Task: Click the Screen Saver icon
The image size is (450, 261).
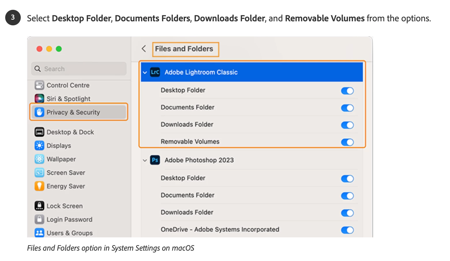Action: click(x=39, y=173)
